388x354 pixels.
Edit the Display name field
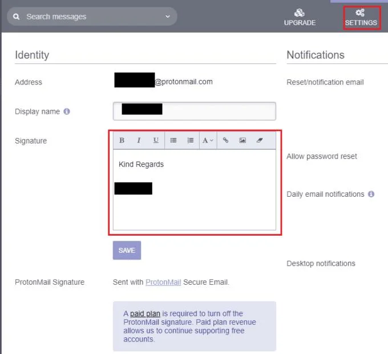coord(195,111)
